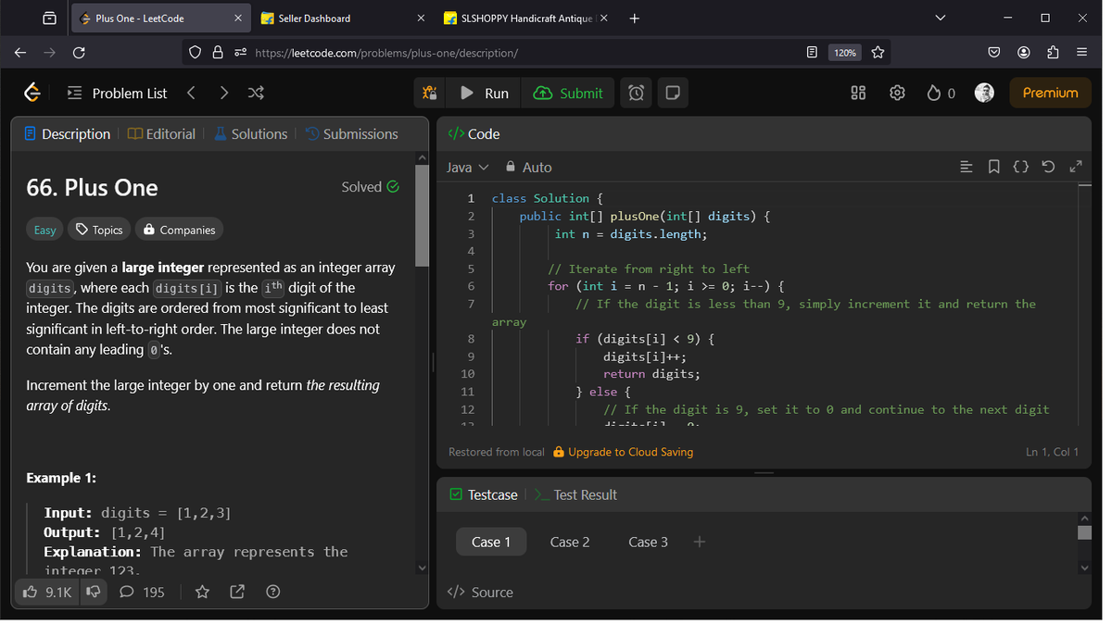The image size is (1112, 637).
Task: Open the Source section
Action: pyautogui.click(x=480, y=593)
